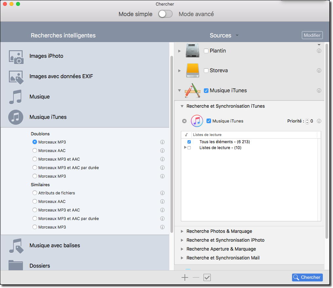Info for Morceaux MP3 et AAC par durée, Doublons
The height and width of the screenshot is (288, 333).
point(162,167)
